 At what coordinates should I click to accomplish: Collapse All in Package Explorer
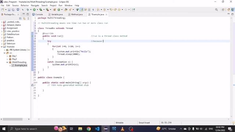coord(20,19)
